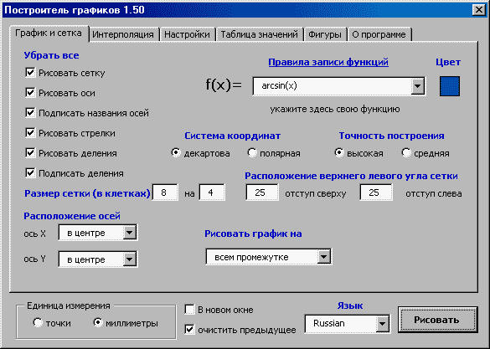Open the Таблица значений tab
Screen dimensions: 490x349
[x=260, y=34]
